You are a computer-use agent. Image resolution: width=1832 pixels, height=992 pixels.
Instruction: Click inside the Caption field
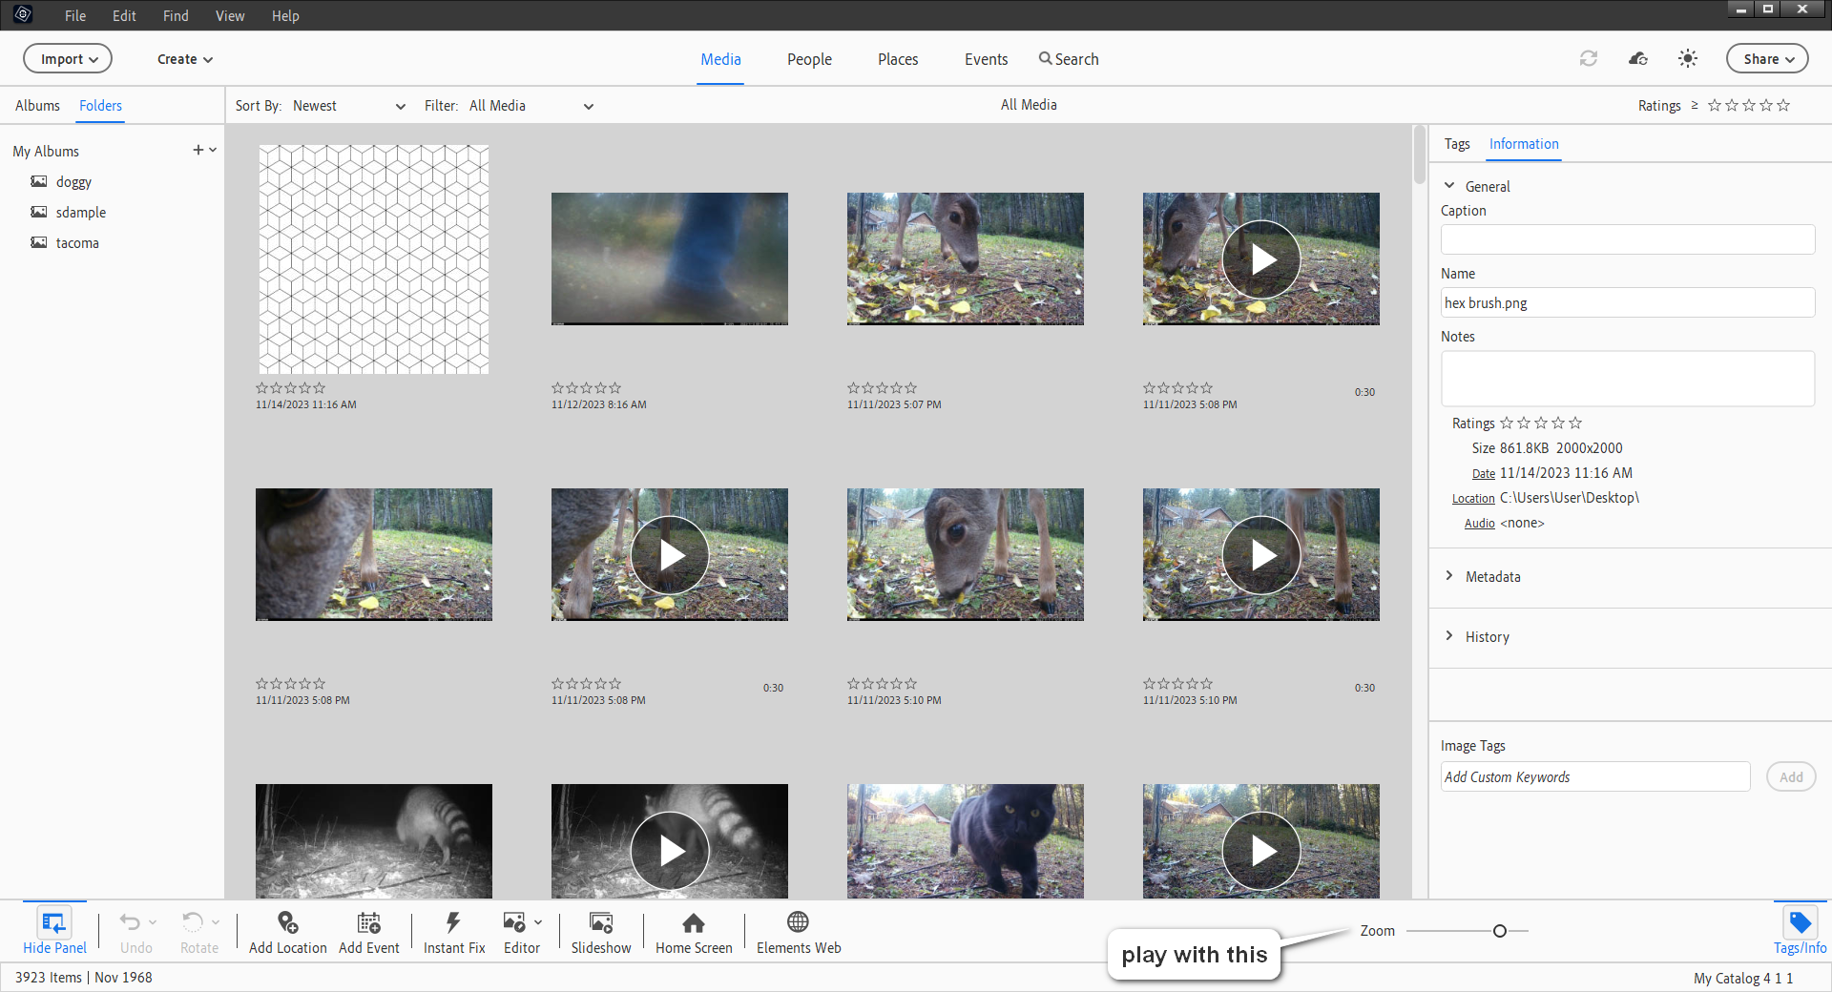(x=1627, y=238)
